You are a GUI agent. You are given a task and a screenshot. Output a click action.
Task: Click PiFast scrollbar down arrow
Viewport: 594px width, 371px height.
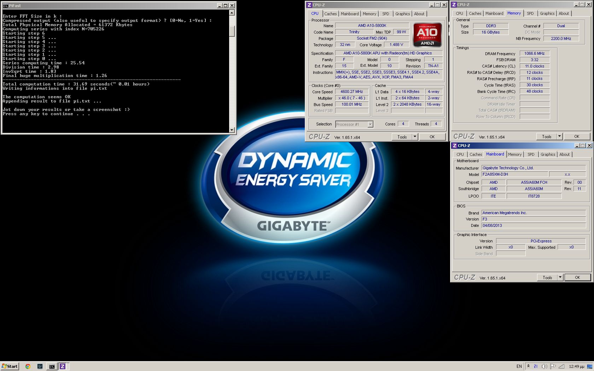[x=232, y=130]
